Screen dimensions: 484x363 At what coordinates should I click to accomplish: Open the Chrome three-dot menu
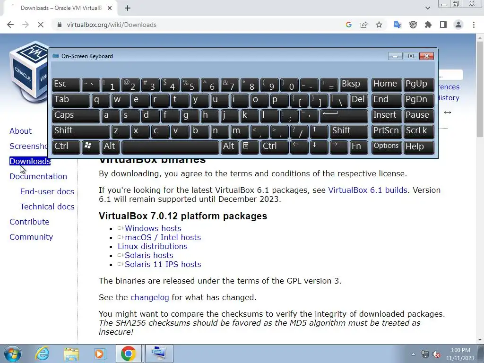[x=474, y=25]
